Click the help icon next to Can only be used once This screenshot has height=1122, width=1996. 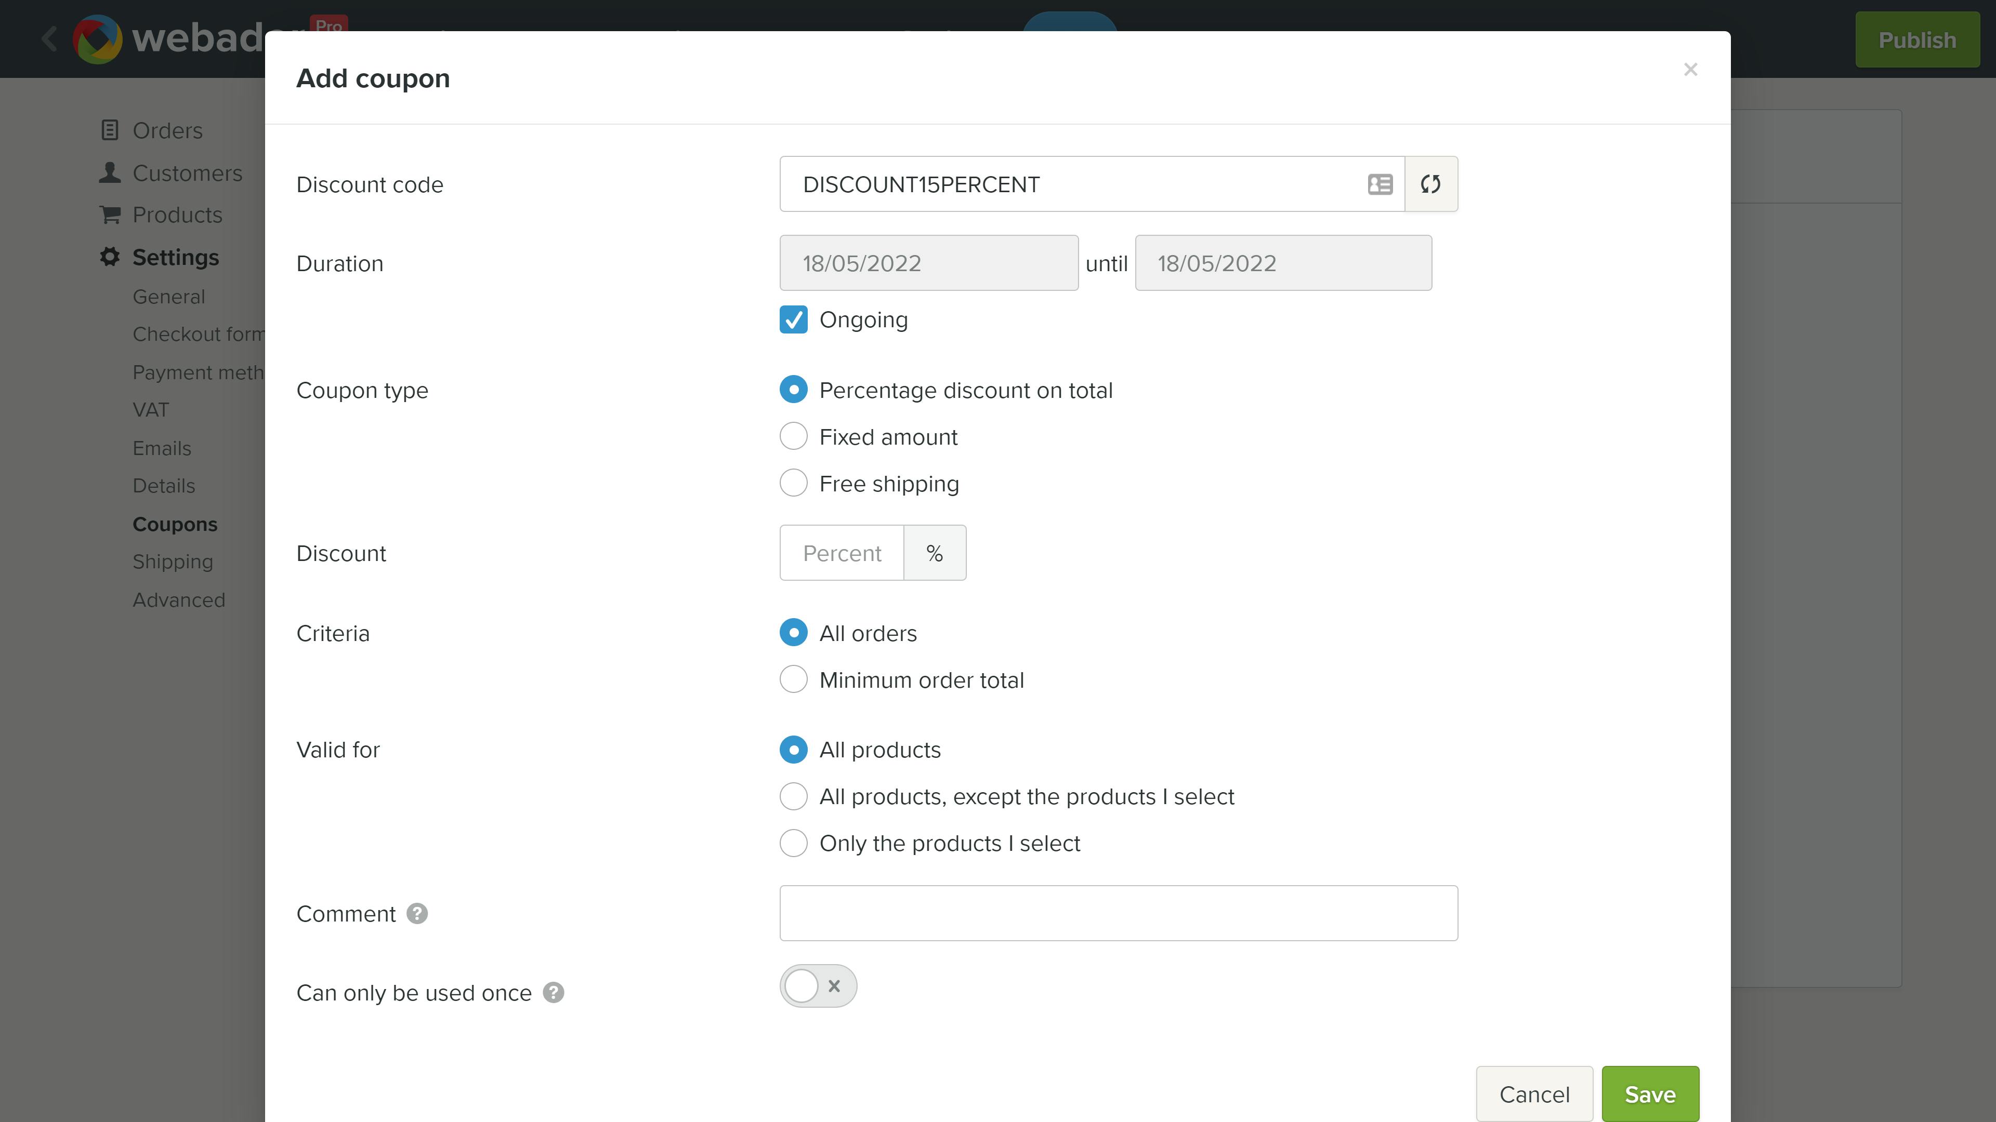(553, 993)
